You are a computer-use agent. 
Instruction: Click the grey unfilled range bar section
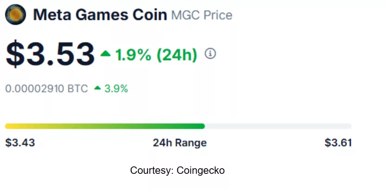click(x=278, y=126)
